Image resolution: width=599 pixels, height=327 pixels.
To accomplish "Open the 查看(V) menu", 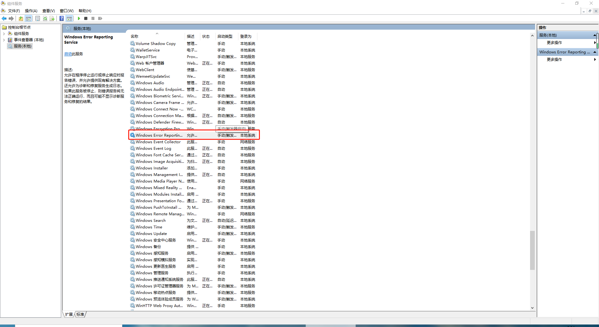I will point(48,11).
